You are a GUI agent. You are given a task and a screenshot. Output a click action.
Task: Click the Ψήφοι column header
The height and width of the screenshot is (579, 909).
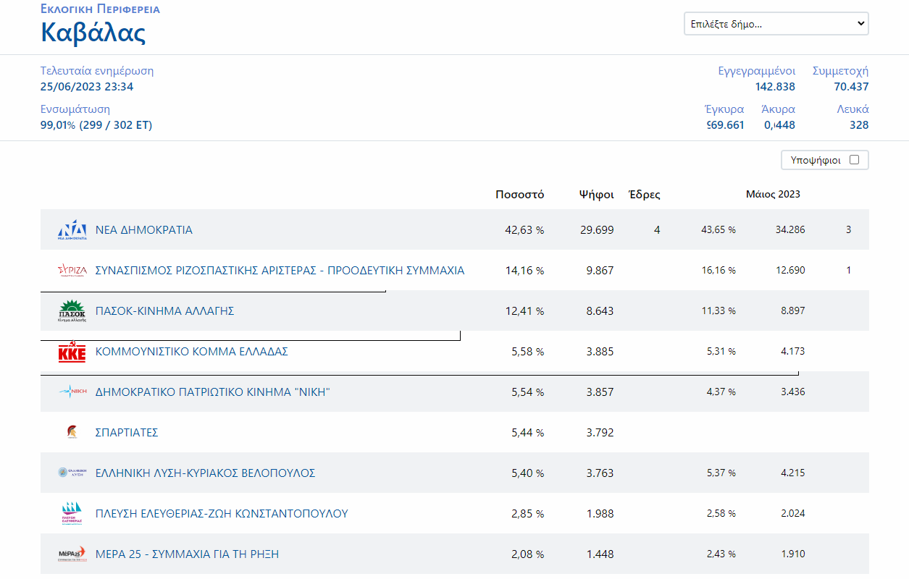pyautogui.click(x=596, y=195)
